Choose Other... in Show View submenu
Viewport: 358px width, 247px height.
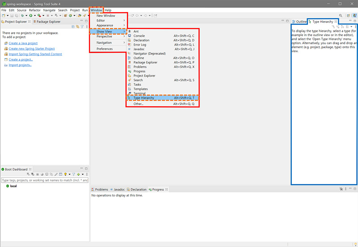tap(162, 104)
